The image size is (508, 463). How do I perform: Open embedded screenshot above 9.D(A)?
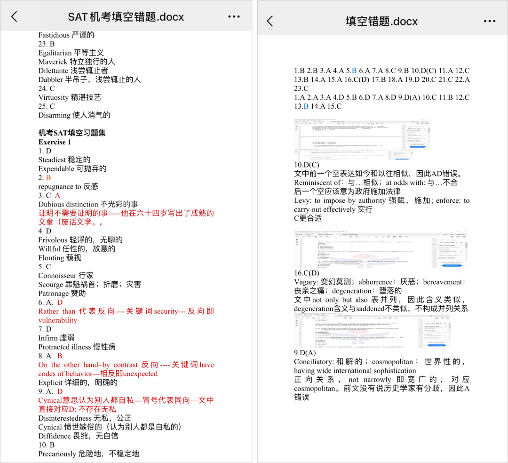pos(373,331)
